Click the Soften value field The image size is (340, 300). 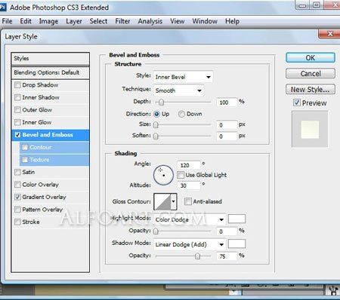[227, 136]
